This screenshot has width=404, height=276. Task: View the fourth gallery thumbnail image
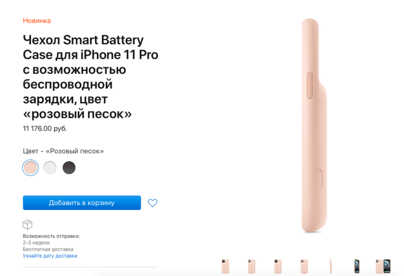304,266
